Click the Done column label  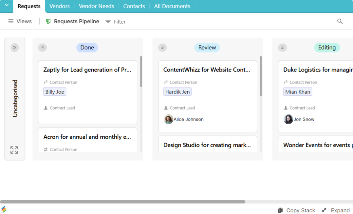[x=87, y=48]
